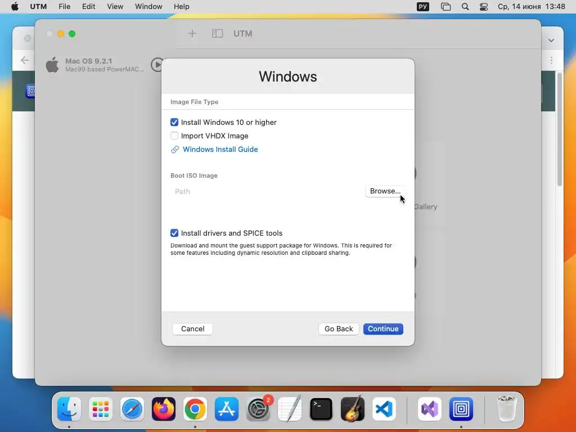Open the File menu

click(x=64, y=7)
